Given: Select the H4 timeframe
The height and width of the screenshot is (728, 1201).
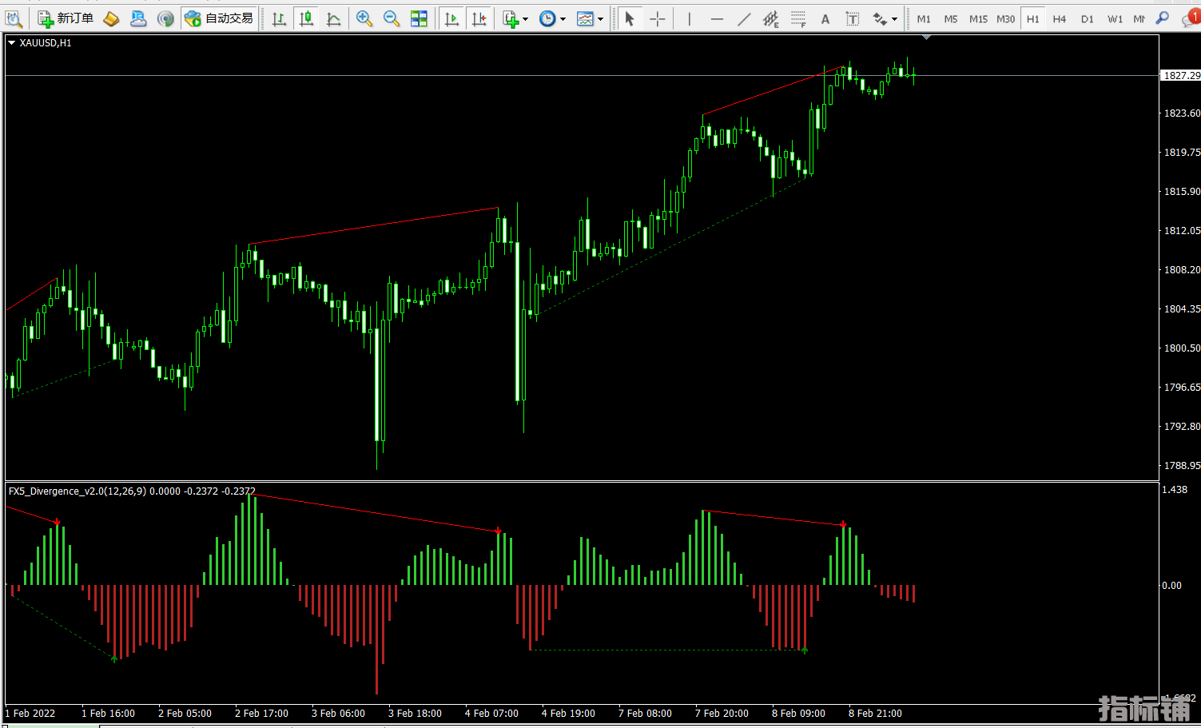Looking at the screenshot, I should coord(1060,19).
